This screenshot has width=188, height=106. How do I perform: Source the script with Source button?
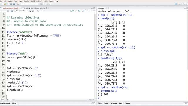(x=86, y=11)
